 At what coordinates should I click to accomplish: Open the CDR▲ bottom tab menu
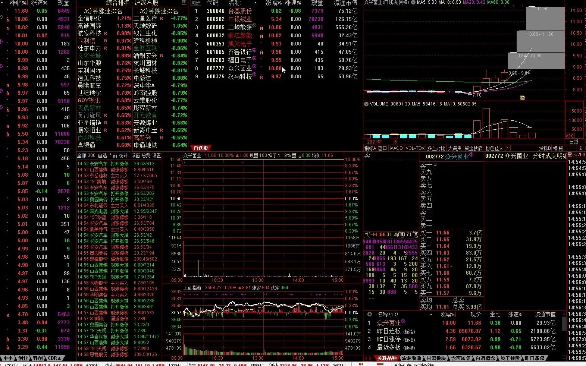tap(54, 358)
